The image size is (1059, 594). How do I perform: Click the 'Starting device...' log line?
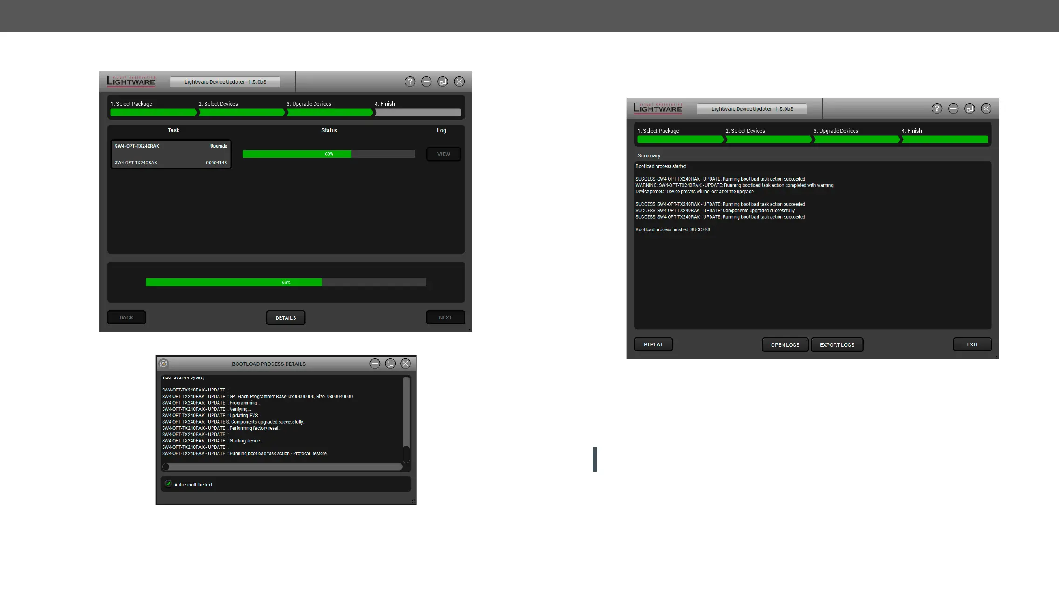pos(212,441)
